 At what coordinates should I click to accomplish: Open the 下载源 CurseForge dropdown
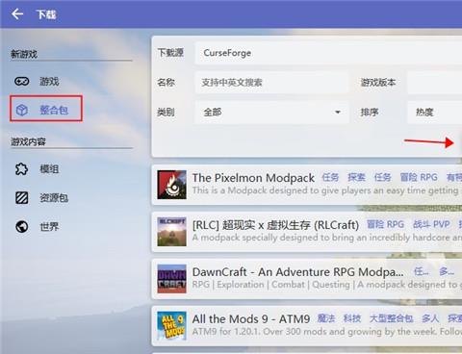point(328,53)
